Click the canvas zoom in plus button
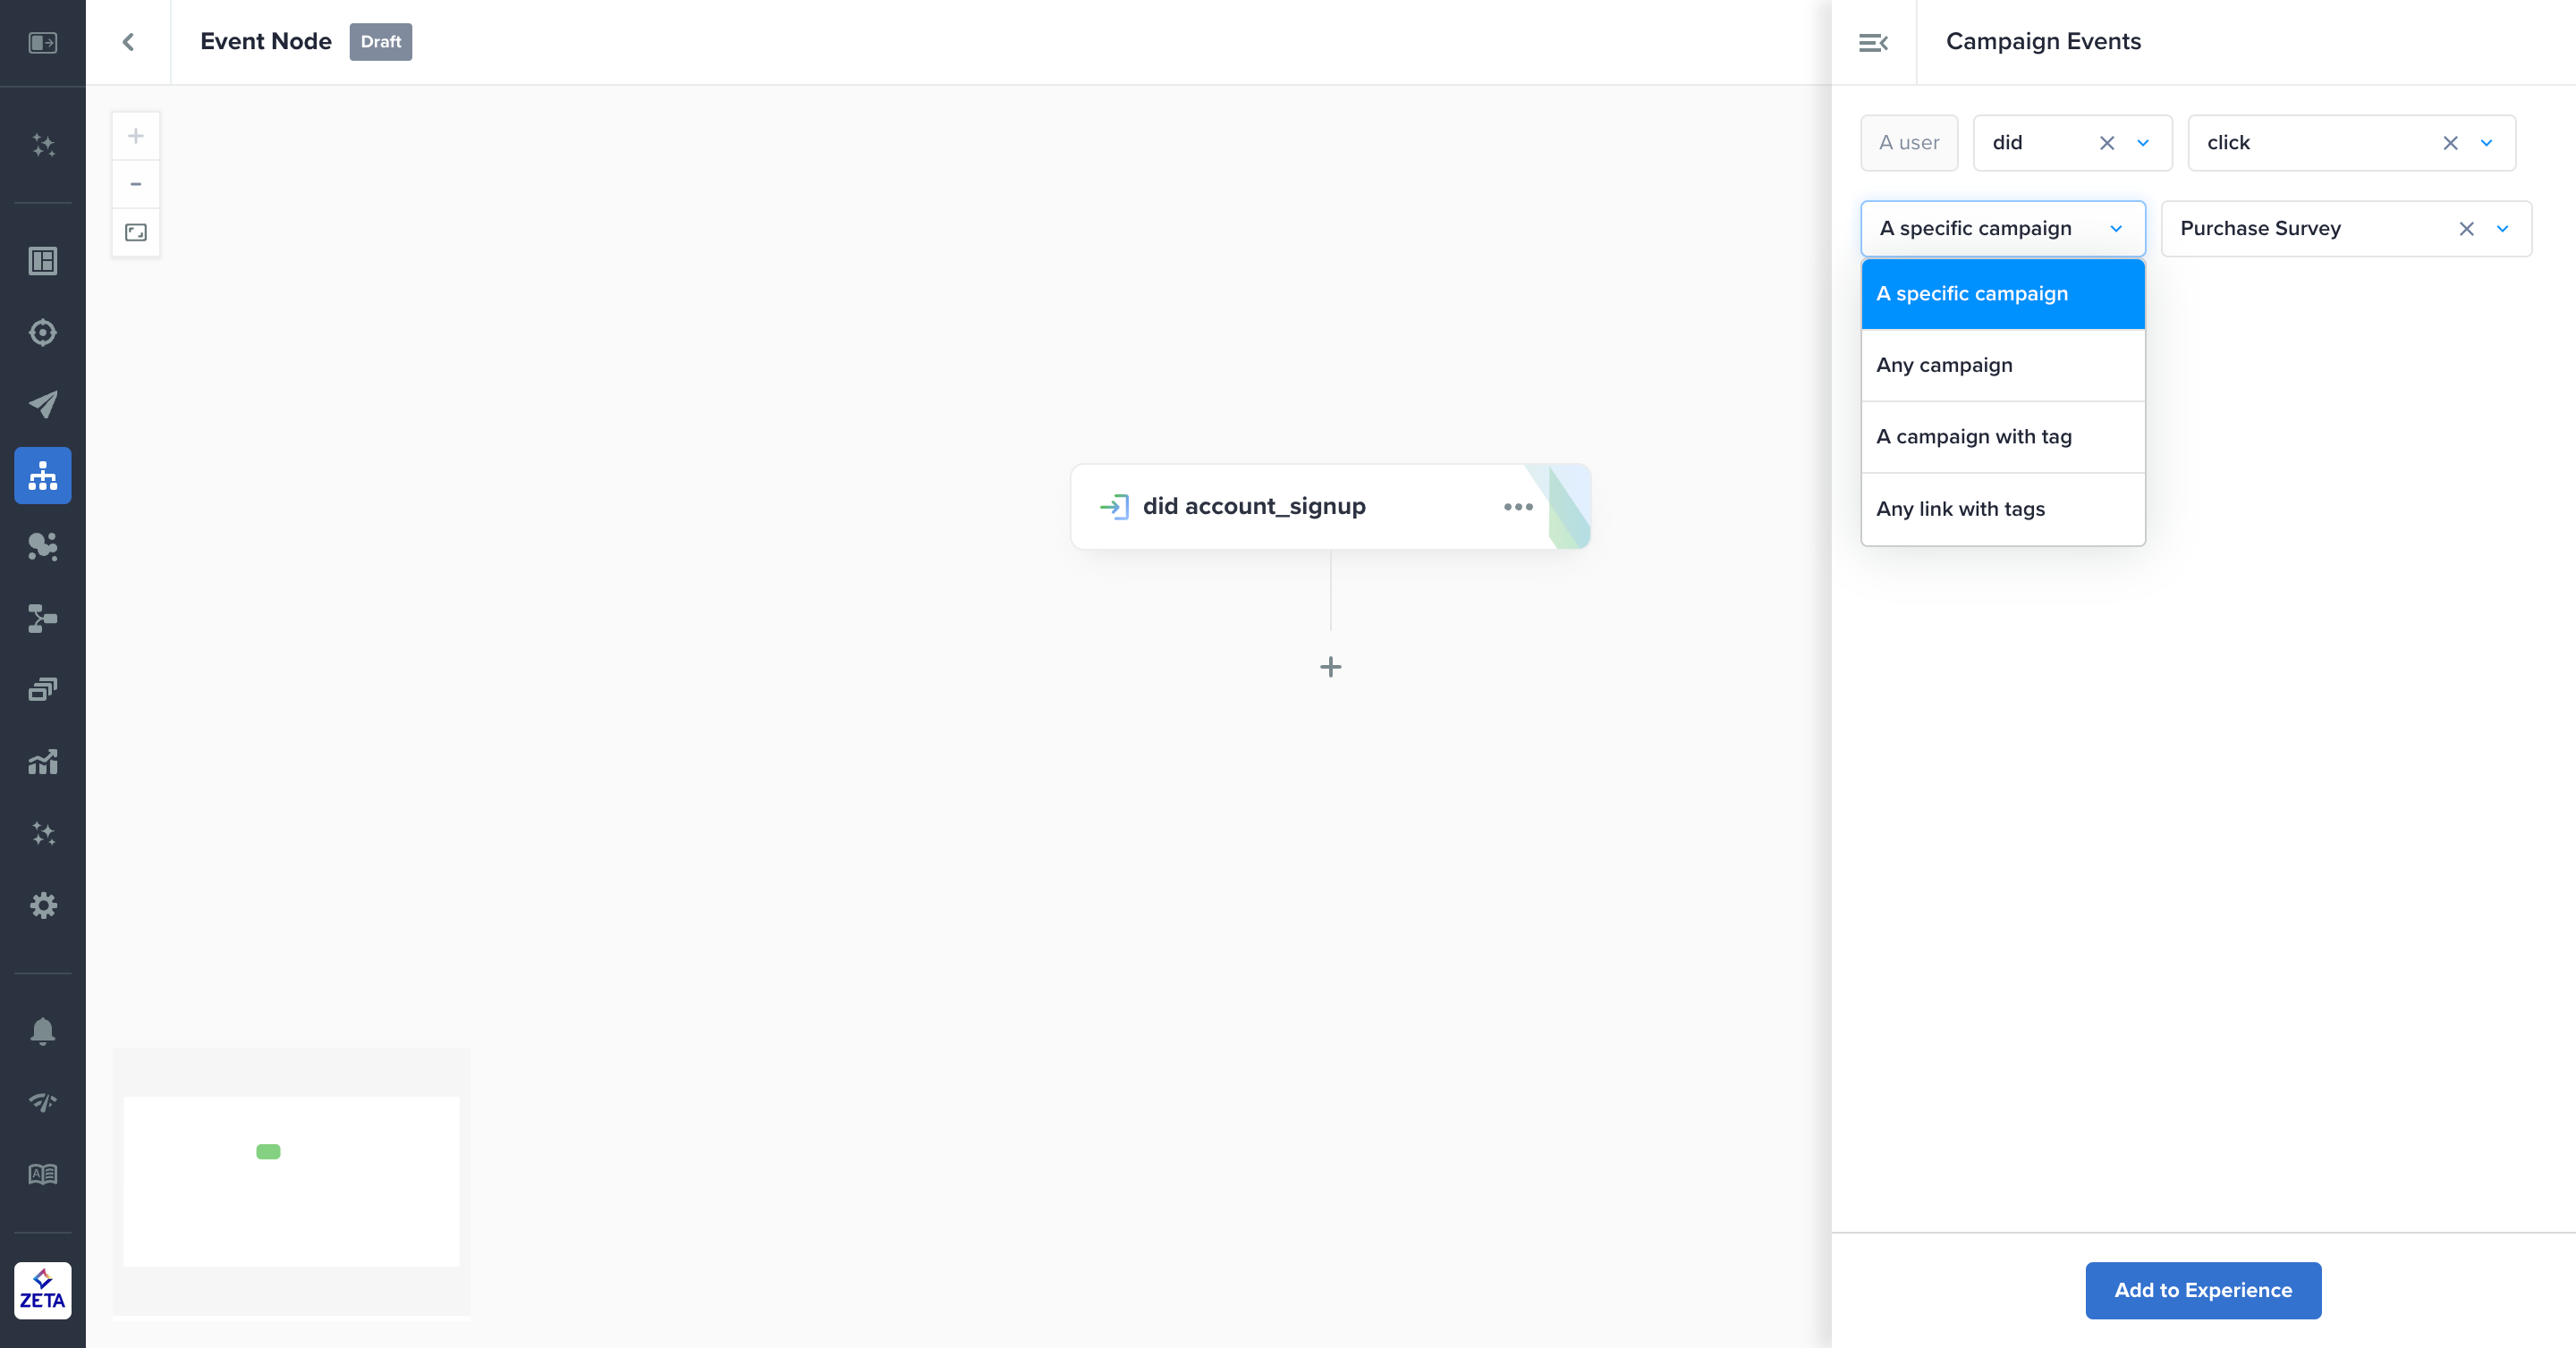The image size is (2576, 1348). pos(136,136)
